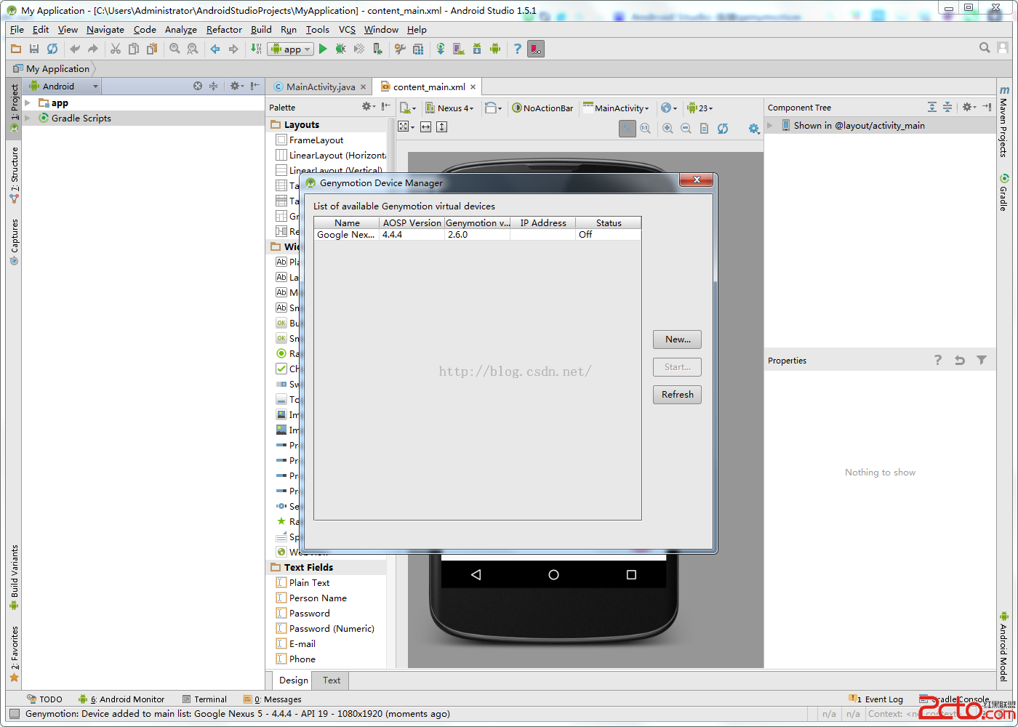Switch to the MainActivity.java tab

pyautogui.click(x=320, y=87)
